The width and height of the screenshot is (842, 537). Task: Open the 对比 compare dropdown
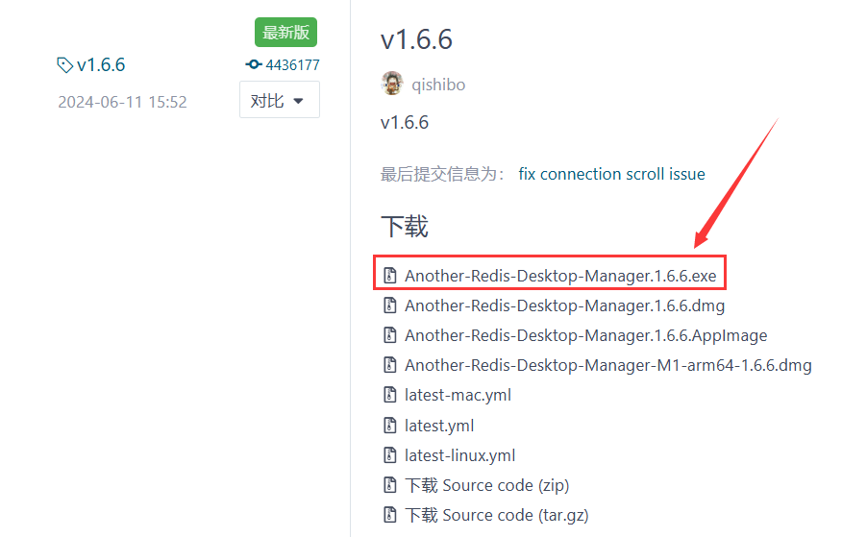click(280, 100)
